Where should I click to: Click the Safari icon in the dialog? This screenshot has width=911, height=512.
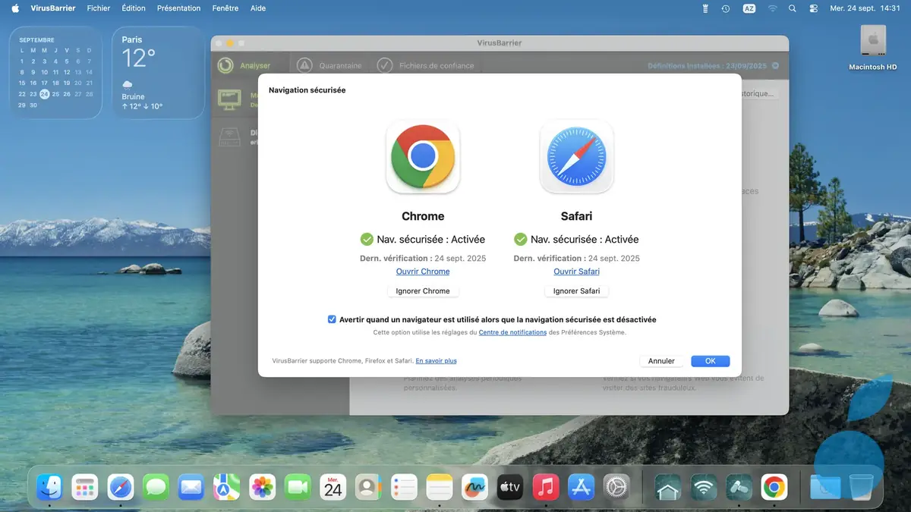point(576,157)
